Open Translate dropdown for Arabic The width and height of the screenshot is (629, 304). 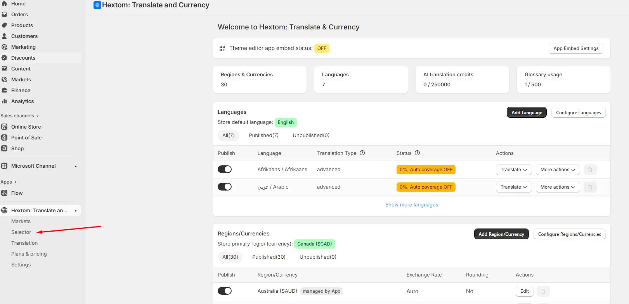coord(514,187)
